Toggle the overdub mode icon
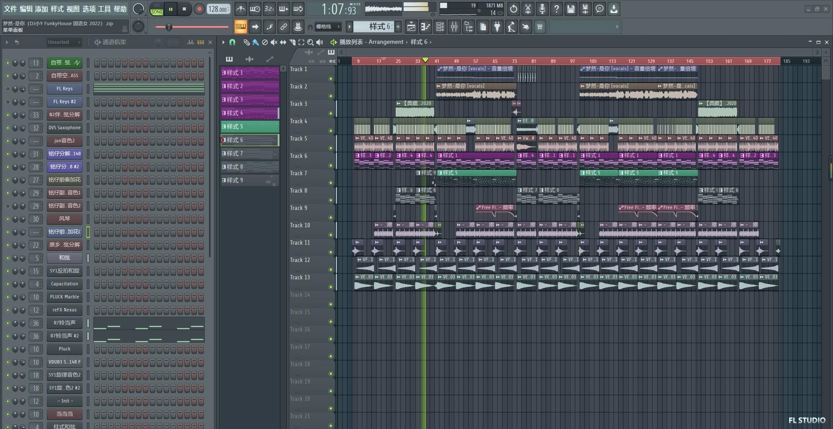833x429 pixels. click(283, 9)
